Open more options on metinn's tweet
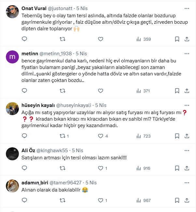The width and height of the screenshot is (196, 212). tap(187, 53)
